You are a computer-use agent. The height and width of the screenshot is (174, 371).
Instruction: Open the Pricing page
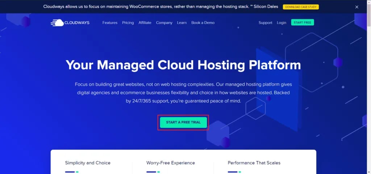(128, 23)
